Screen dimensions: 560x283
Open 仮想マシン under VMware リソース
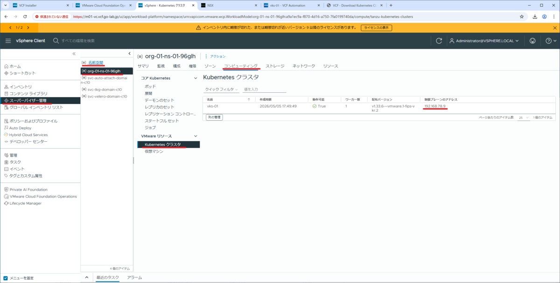coord(154,152)
